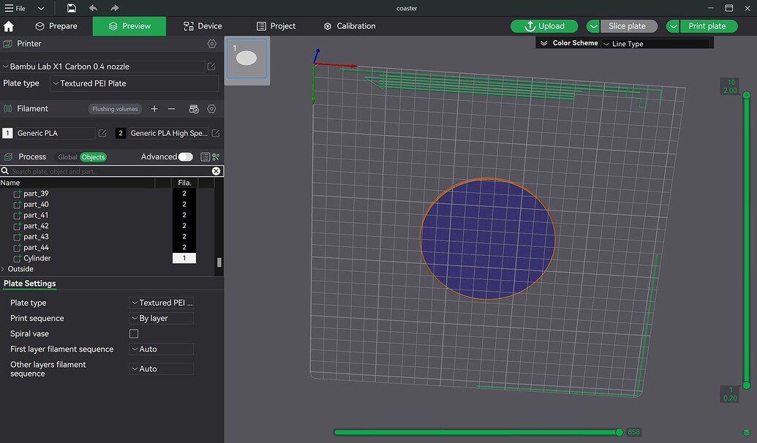
Task: Edit the Generic PLA High Speed filament preset
Action: click(216, 133)
